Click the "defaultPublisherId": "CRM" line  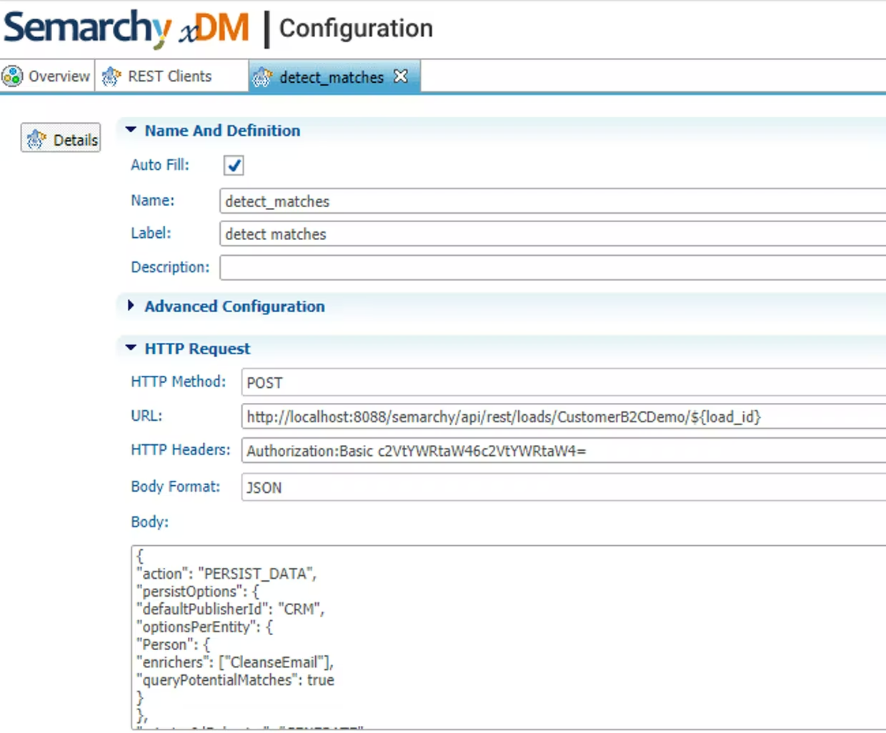coord(230,609)
